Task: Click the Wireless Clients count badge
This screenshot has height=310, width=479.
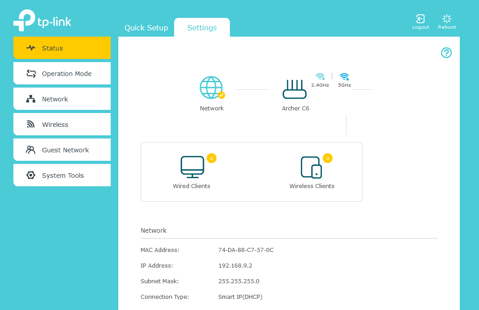Action: pos(328,158)
